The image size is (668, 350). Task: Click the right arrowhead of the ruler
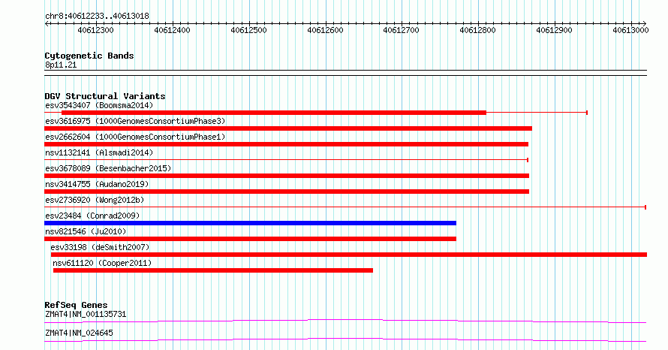tap(645, 24)
